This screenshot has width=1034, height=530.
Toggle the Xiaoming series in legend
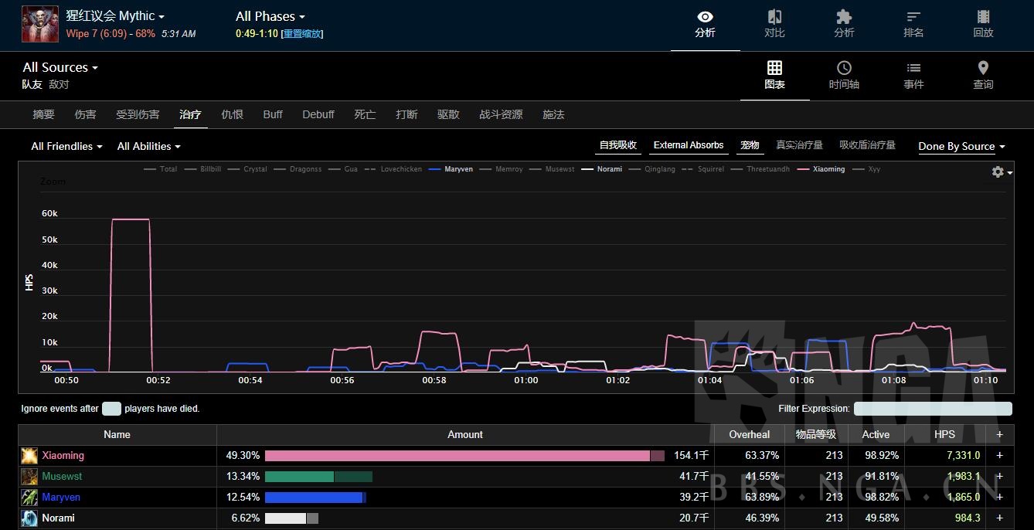(821, 169)
